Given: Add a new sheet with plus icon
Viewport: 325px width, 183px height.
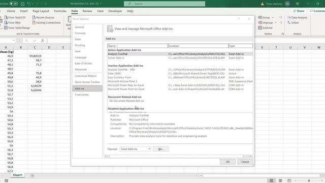Looking at the screenshot, I should (32, 175).
